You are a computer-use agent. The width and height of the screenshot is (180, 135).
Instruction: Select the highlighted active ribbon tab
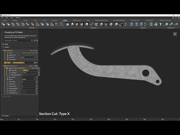tap(65, 20)
